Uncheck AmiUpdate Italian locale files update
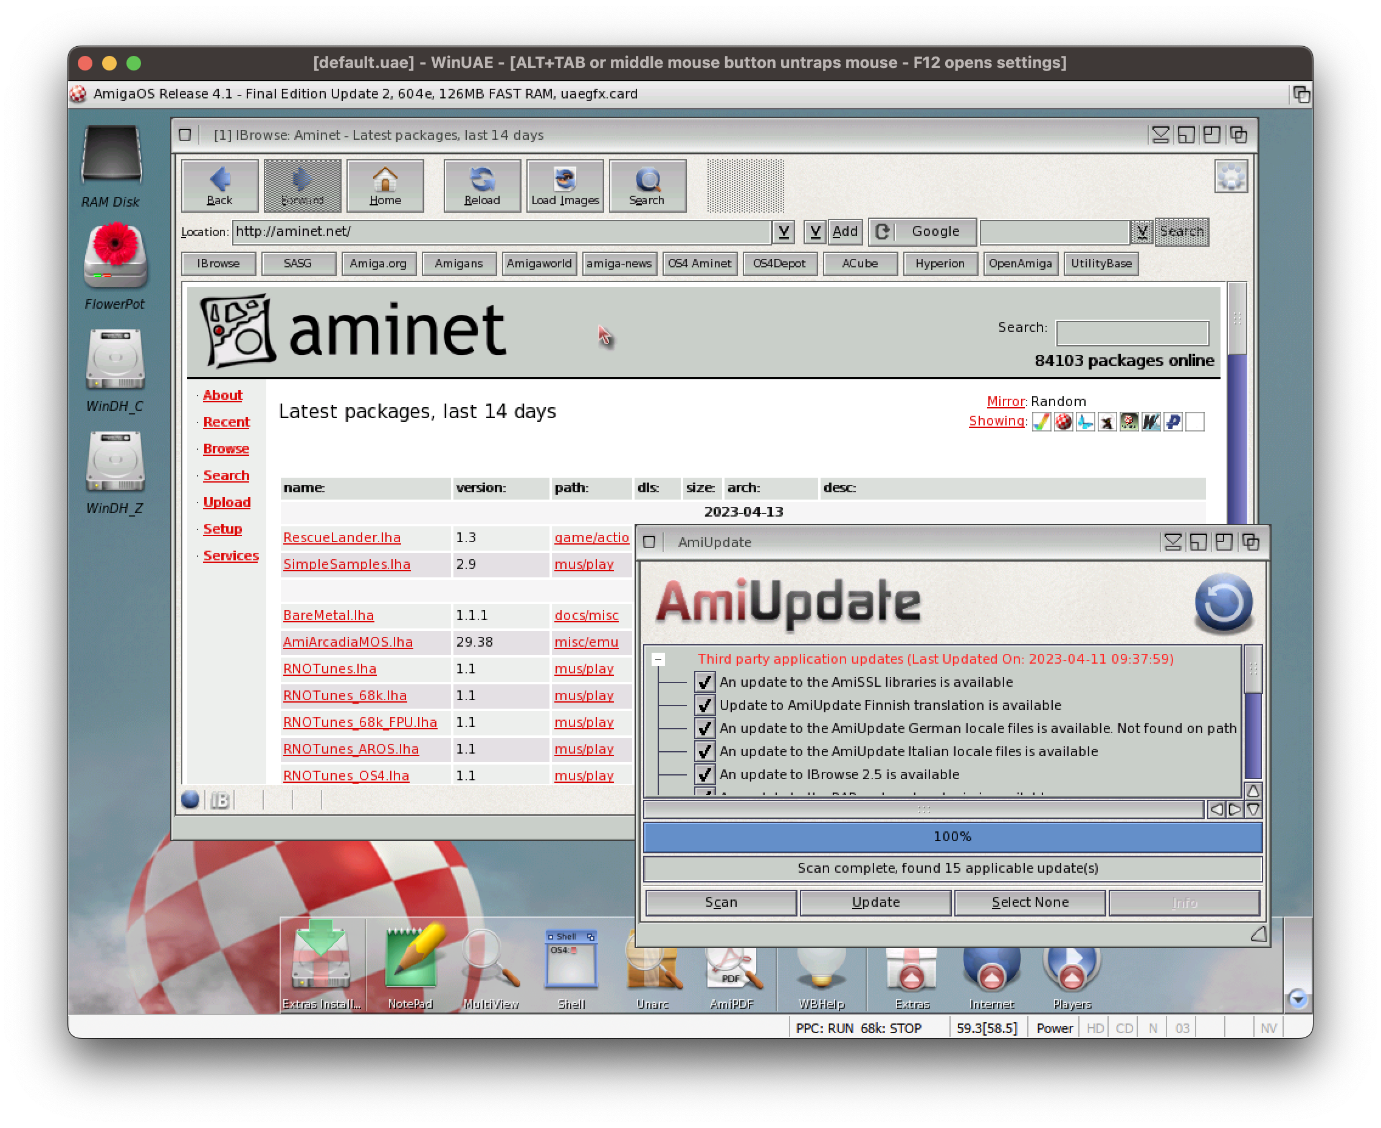This screenshot has height=1128, width=1381. coord(704,752)
